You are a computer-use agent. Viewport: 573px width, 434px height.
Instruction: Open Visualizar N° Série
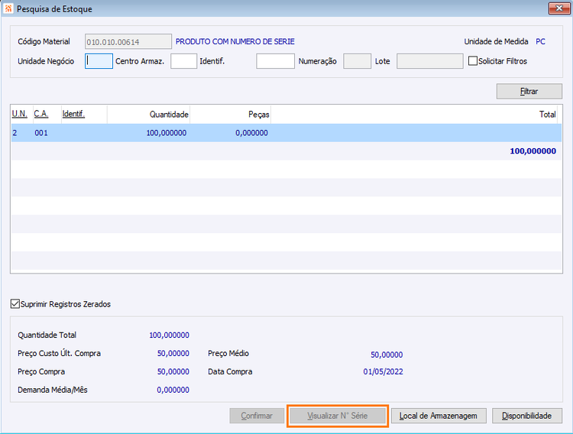click(x=337, y=416)
